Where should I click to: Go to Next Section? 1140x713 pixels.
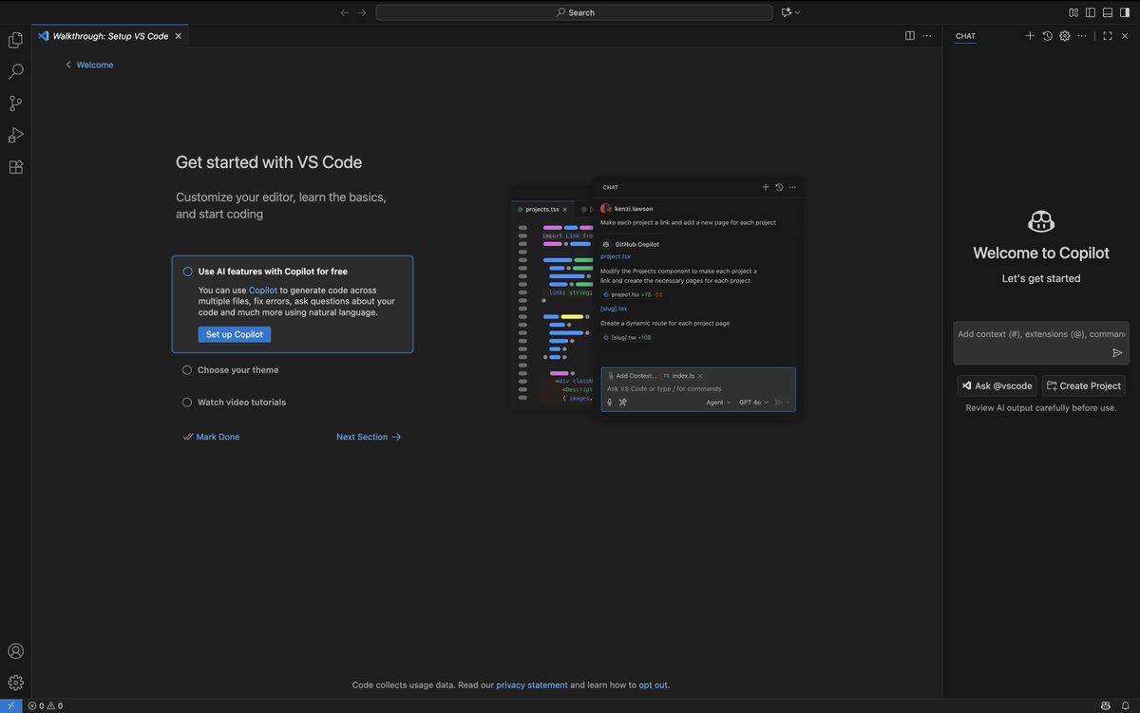coord(369,437)
